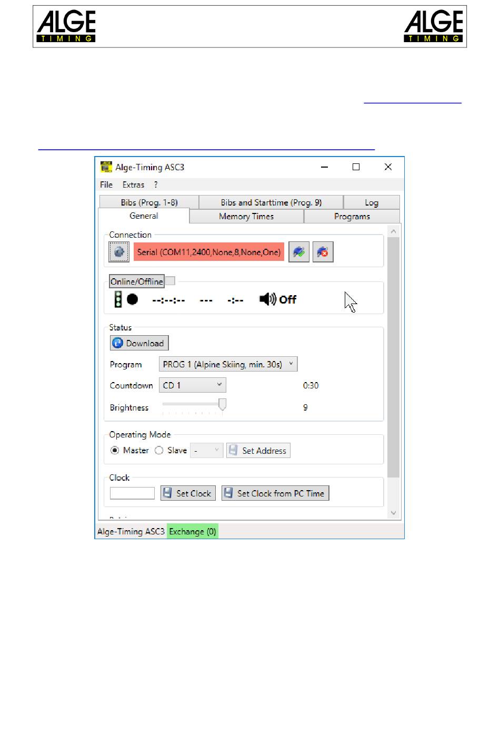500x731 pixels.
Task: Click the Program label
Action: (x=126, y=364)
